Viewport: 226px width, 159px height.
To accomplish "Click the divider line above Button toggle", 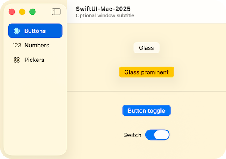I will pos(147,91).
